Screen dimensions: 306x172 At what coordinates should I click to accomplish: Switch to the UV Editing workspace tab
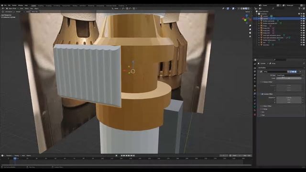57,6
